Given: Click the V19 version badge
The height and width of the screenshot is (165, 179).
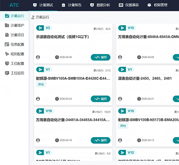Looking at the screenshot, I should point(49,111).
